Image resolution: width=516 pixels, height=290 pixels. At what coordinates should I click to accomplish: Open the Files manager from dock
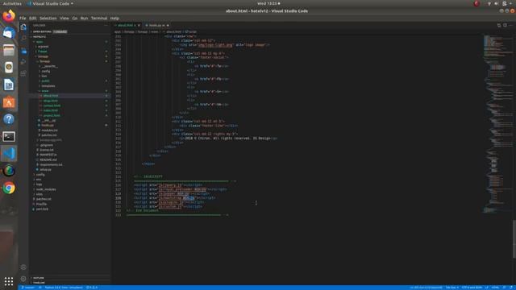click(x=9, y=50)
